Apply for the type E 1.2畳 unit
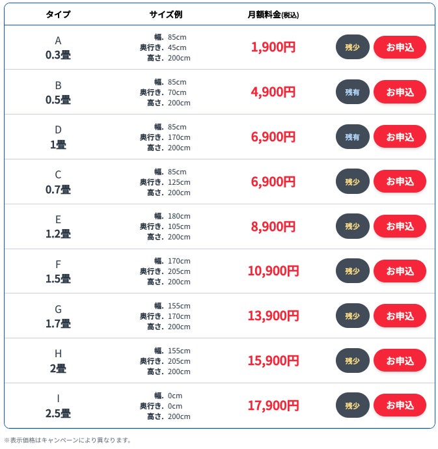 400,226
